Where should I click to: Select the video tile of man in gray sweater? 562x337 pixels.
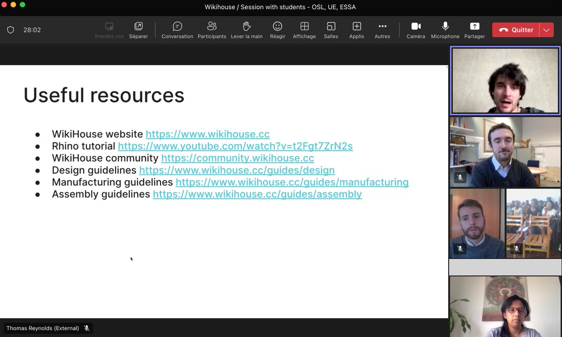[x=476, y=224]
